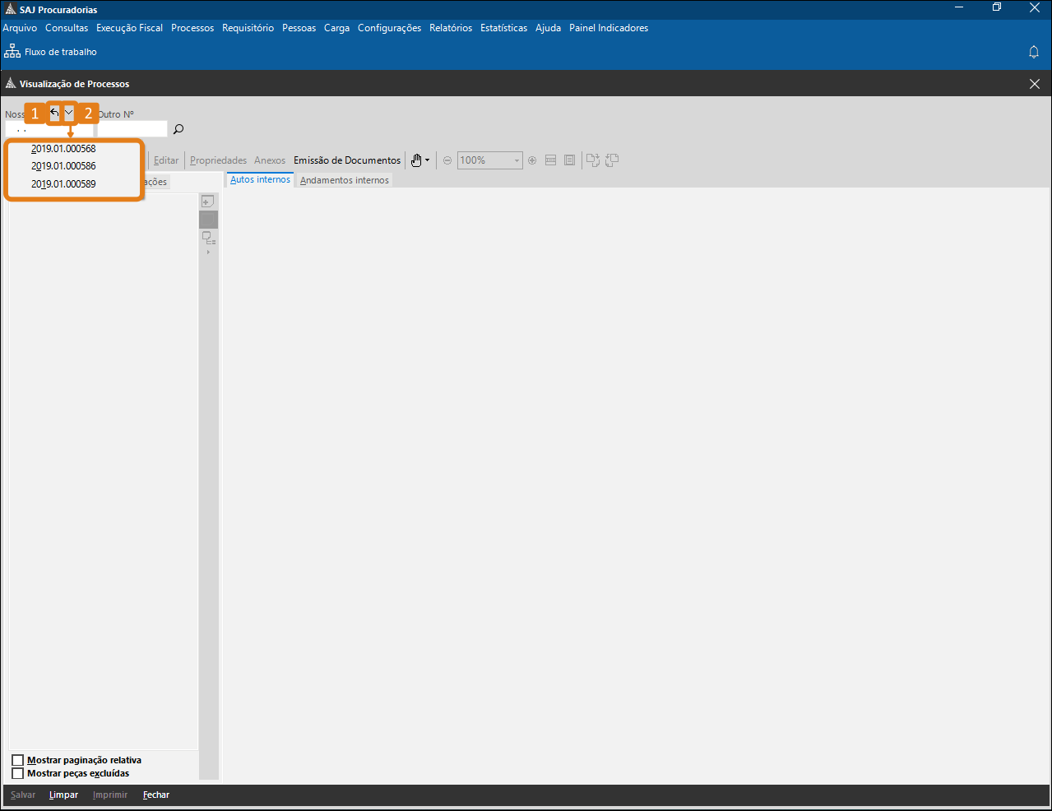Image resolution: width=1052 pixels, height=811 pixels.
Task: Switch to Andamentos internos tab
Action: (344, 180)
